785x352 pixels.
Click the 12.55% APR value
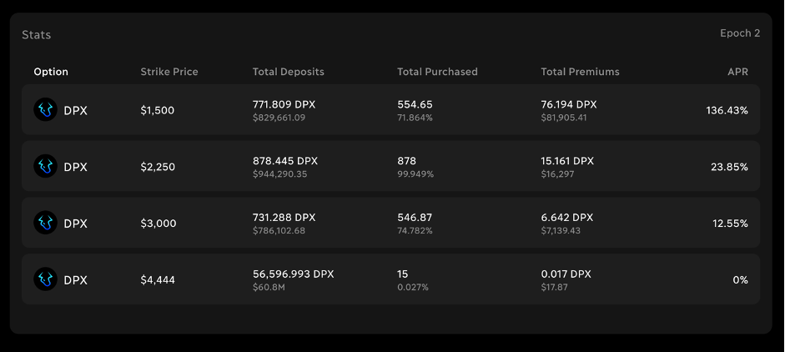[x=729, y=224]
